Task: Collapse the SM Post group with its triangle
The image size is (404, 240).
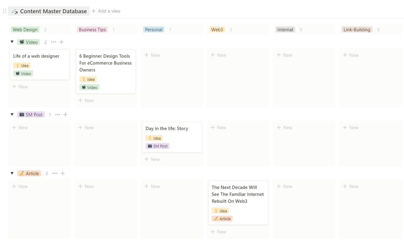Action: coord(12,114)
